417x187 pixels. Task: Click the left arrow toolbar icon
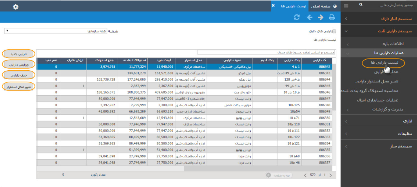[309, 17]
